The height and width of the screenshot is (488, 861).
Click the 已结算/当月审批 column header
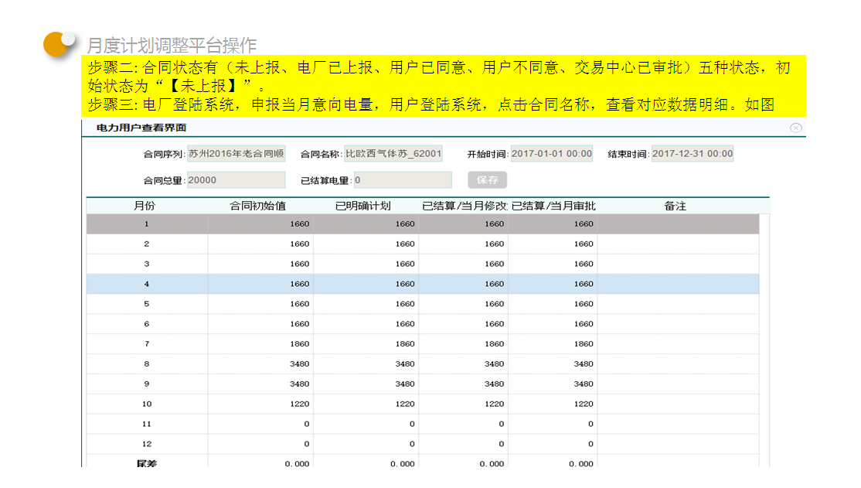[553, 206]
